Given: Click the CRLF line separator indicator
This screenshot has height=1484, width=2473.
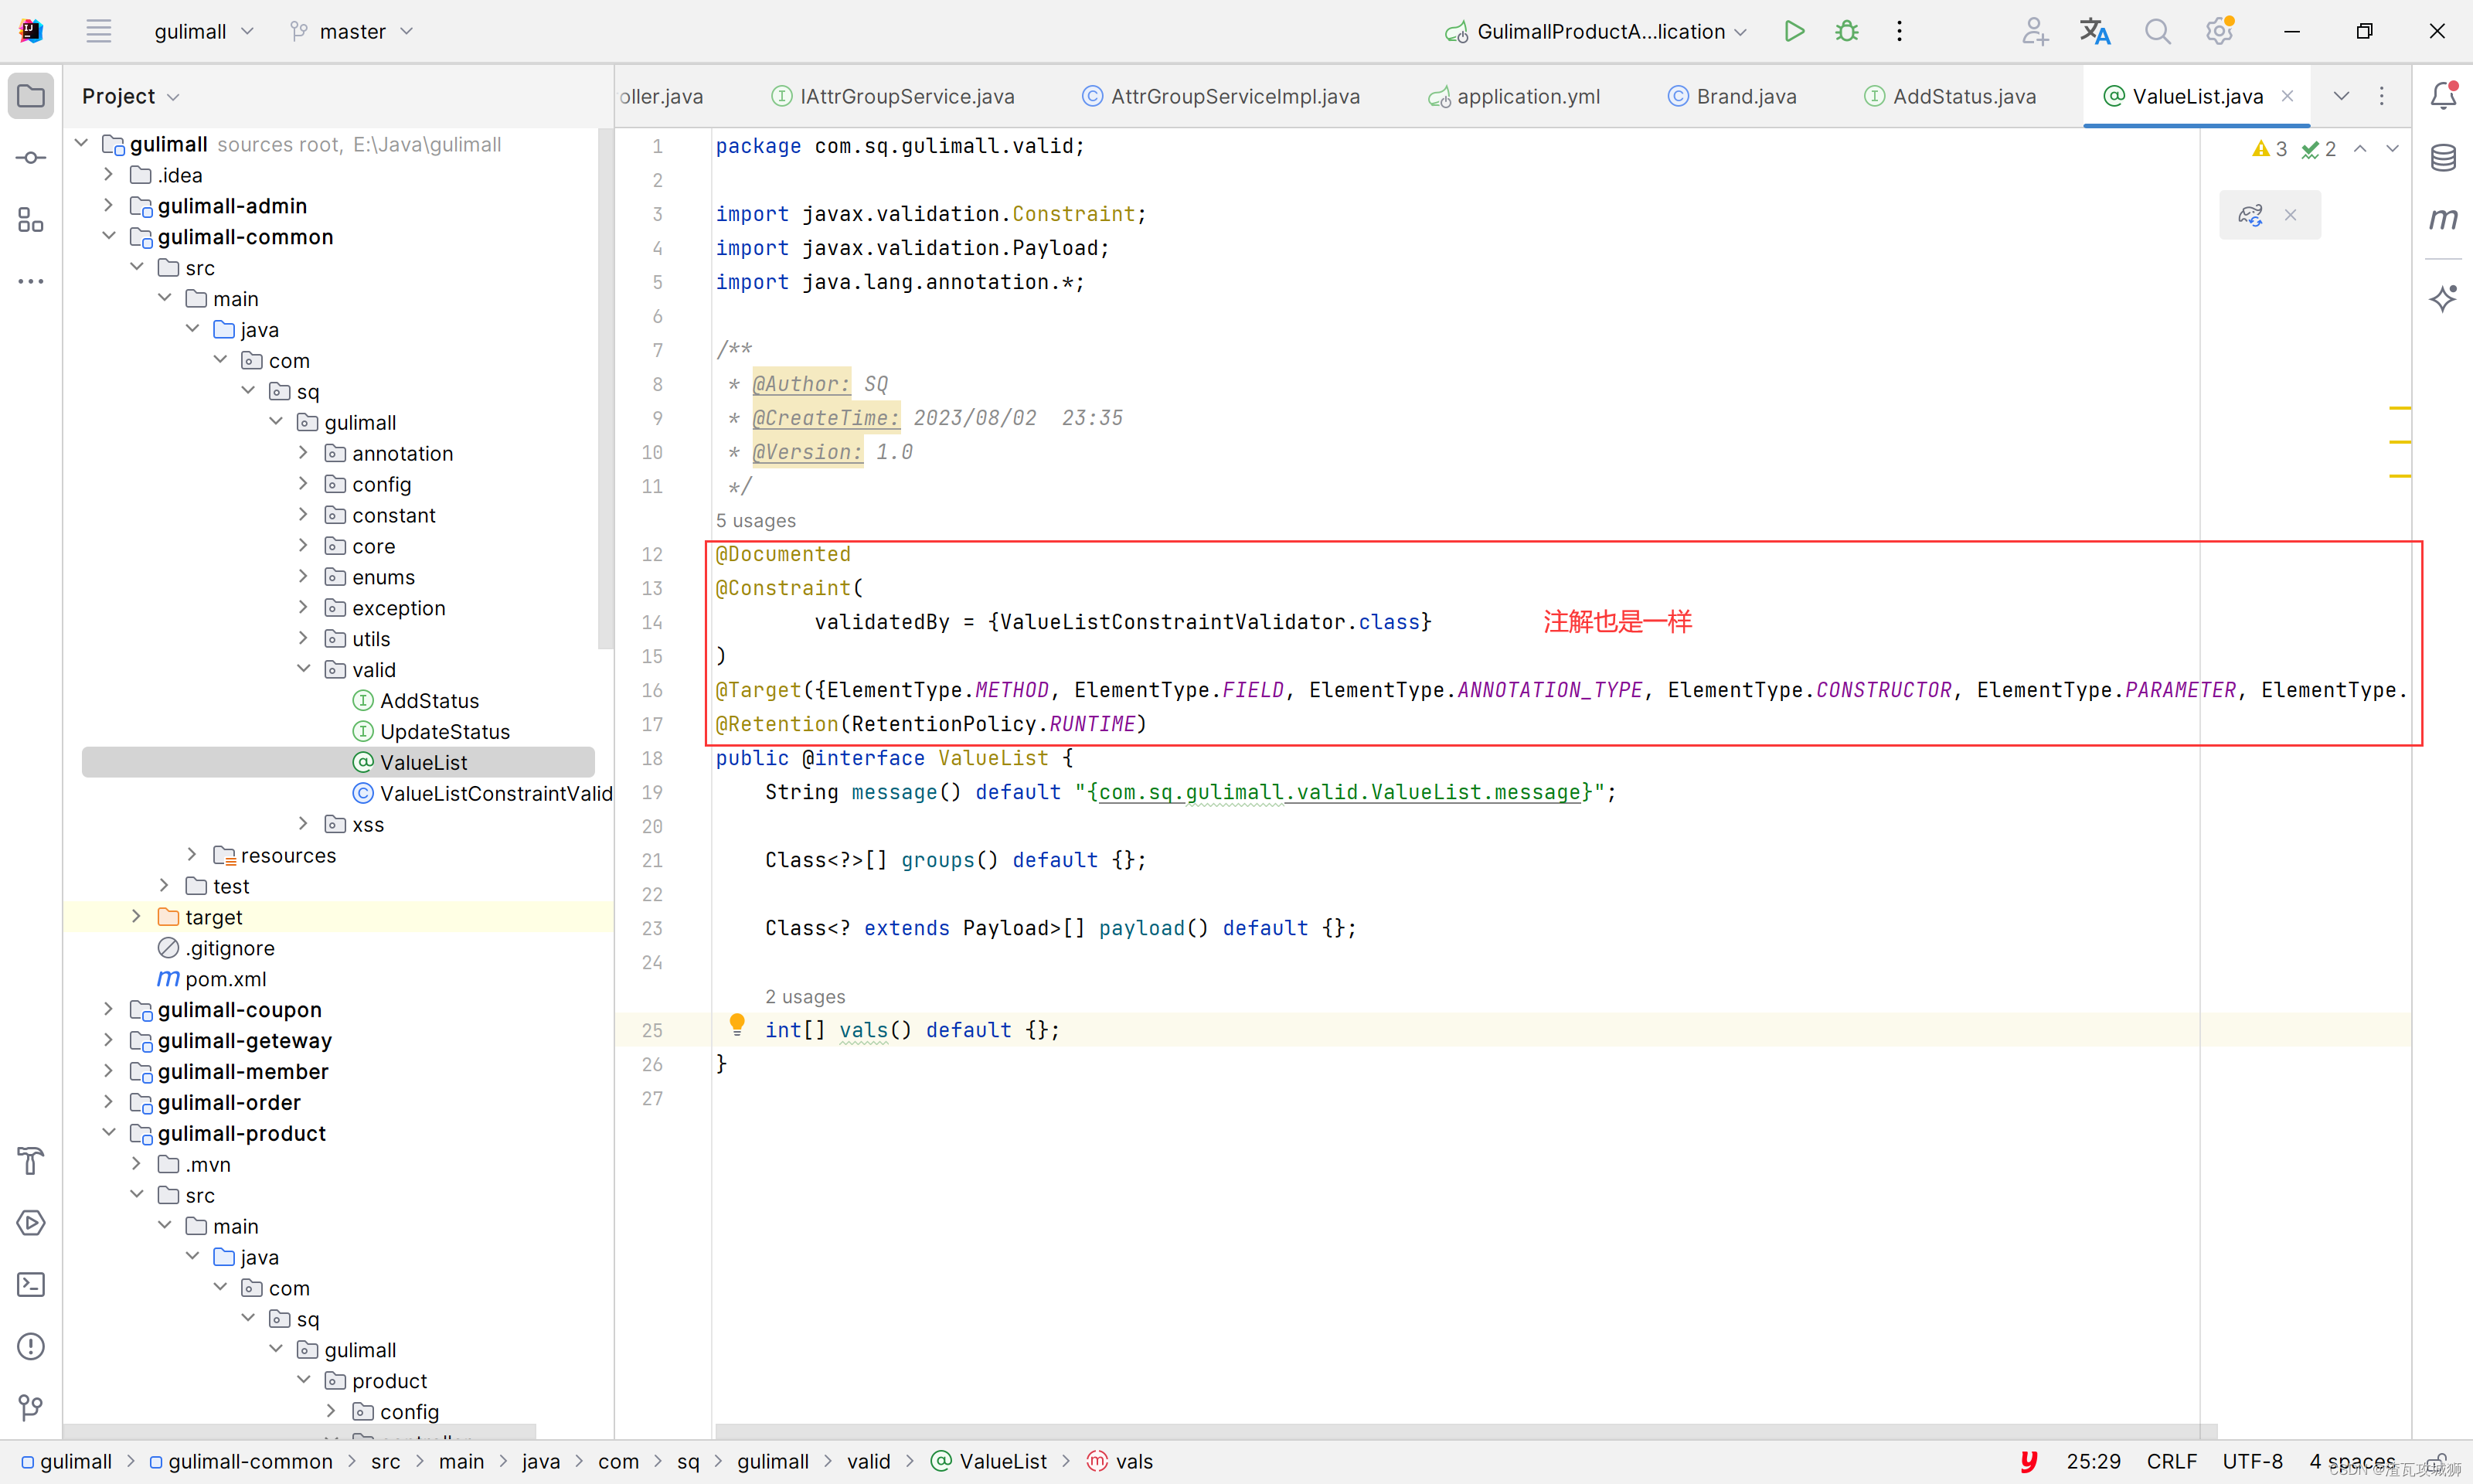Looking at the screenshot, I should [2171, 1461].
